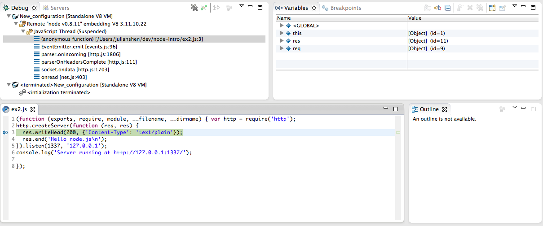Click the Pin to Debug Context icon
Viewport: 543px width, 226px height.
pyautogui.click(x=502, y=8)
